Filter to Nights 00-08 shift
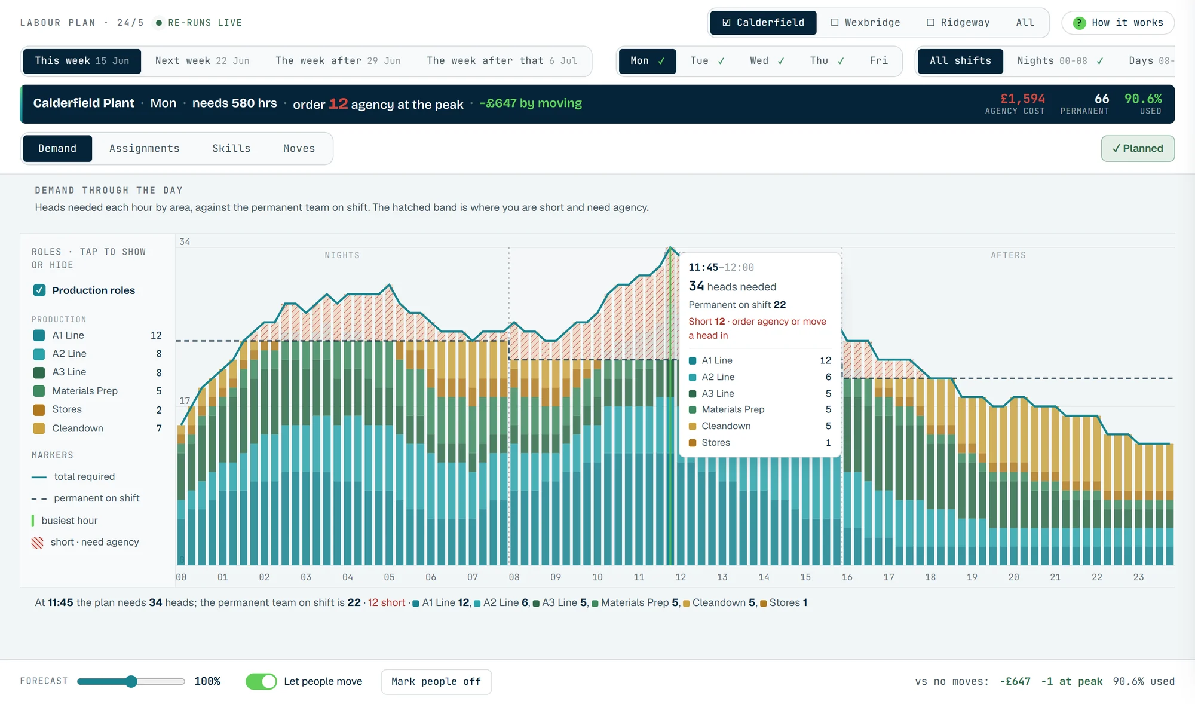 [x=1060, y=61]
